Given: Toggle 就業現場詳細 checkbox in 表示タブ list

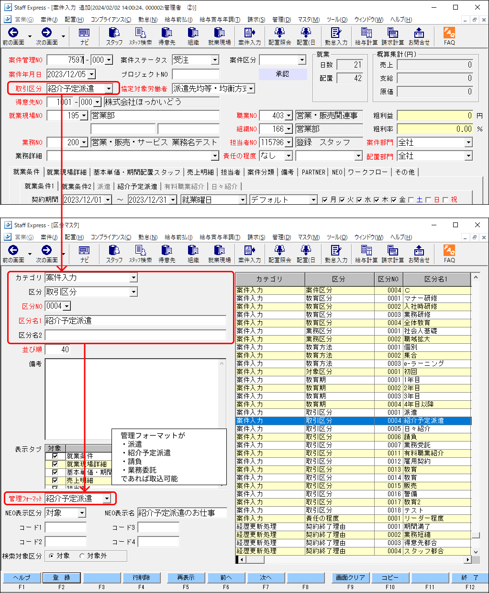Looking at the screenshot, I should point(55,464).
